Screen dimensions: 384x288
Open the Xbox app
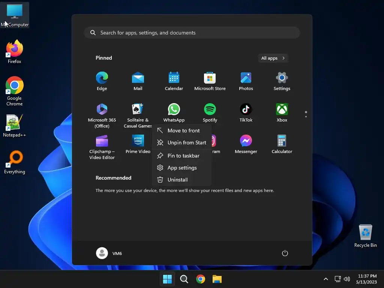pyautogui.click(x=282, y=112)
